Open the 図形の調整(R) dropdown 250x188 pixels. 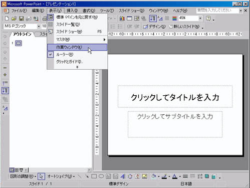(x=23, y=176)
